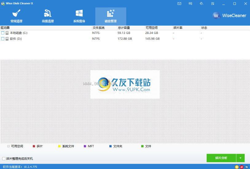Click the white 可用空间 legend swatch
Screen dimensions: 250x169
pyautogui.click(x=8, y=146)
